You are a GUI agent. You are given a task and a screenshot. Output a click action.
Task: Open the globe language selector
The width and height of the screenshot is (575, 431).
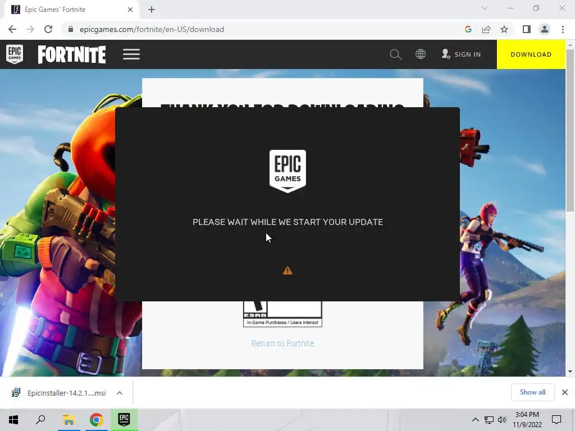tap(420, 54)
